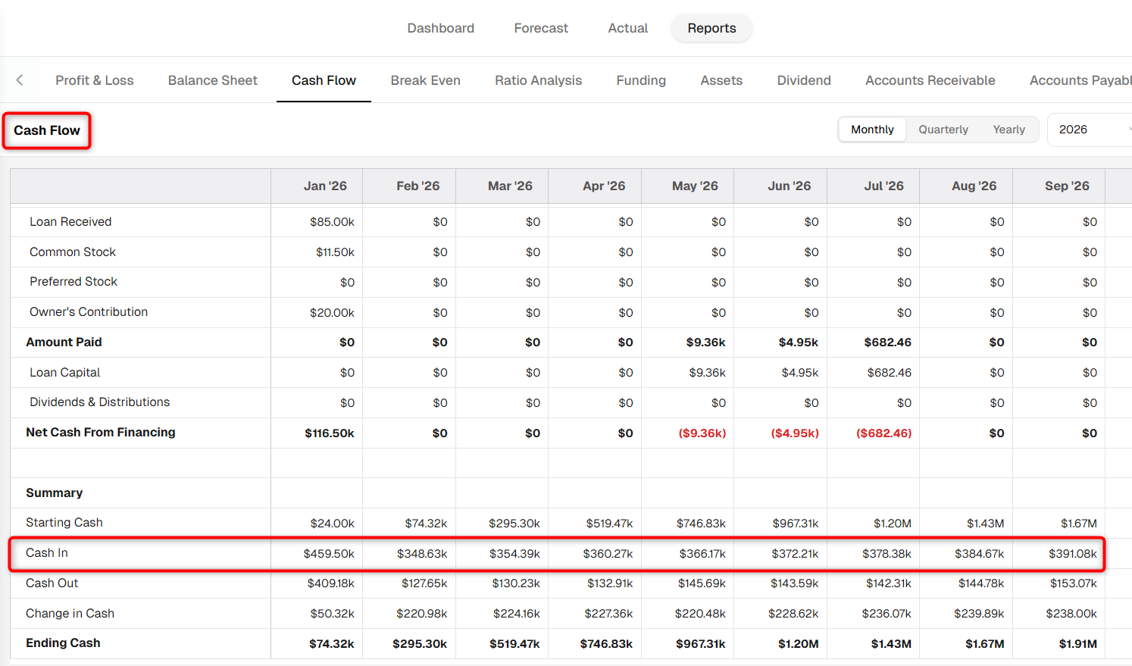Select the Monthly period option
1132x666 pixels.
click(x=872, y=130)
